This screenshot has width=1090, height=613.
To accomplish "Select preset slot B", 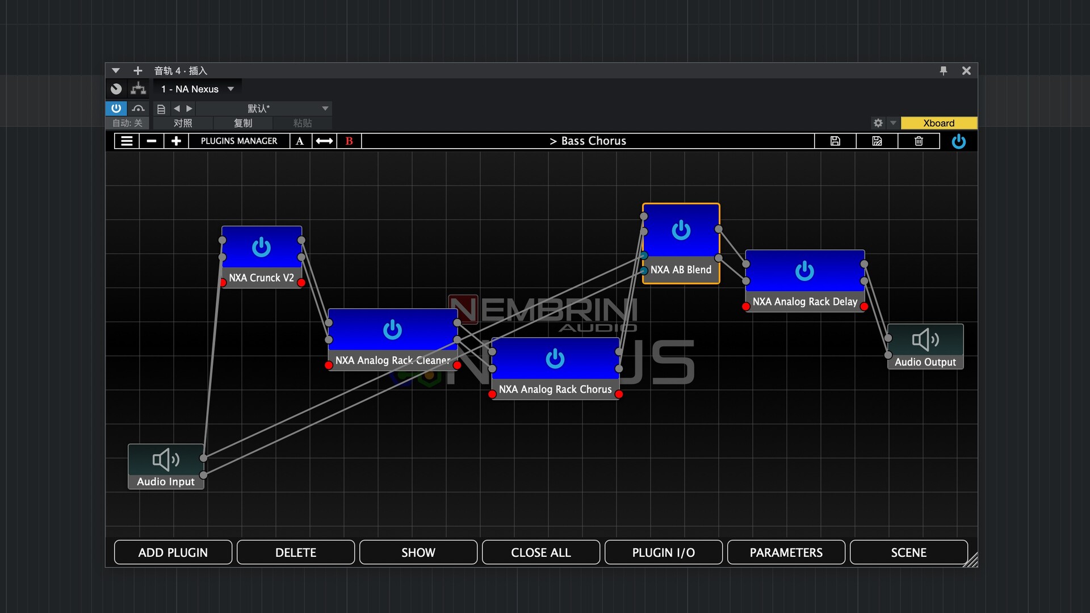I will click(349, 141).
